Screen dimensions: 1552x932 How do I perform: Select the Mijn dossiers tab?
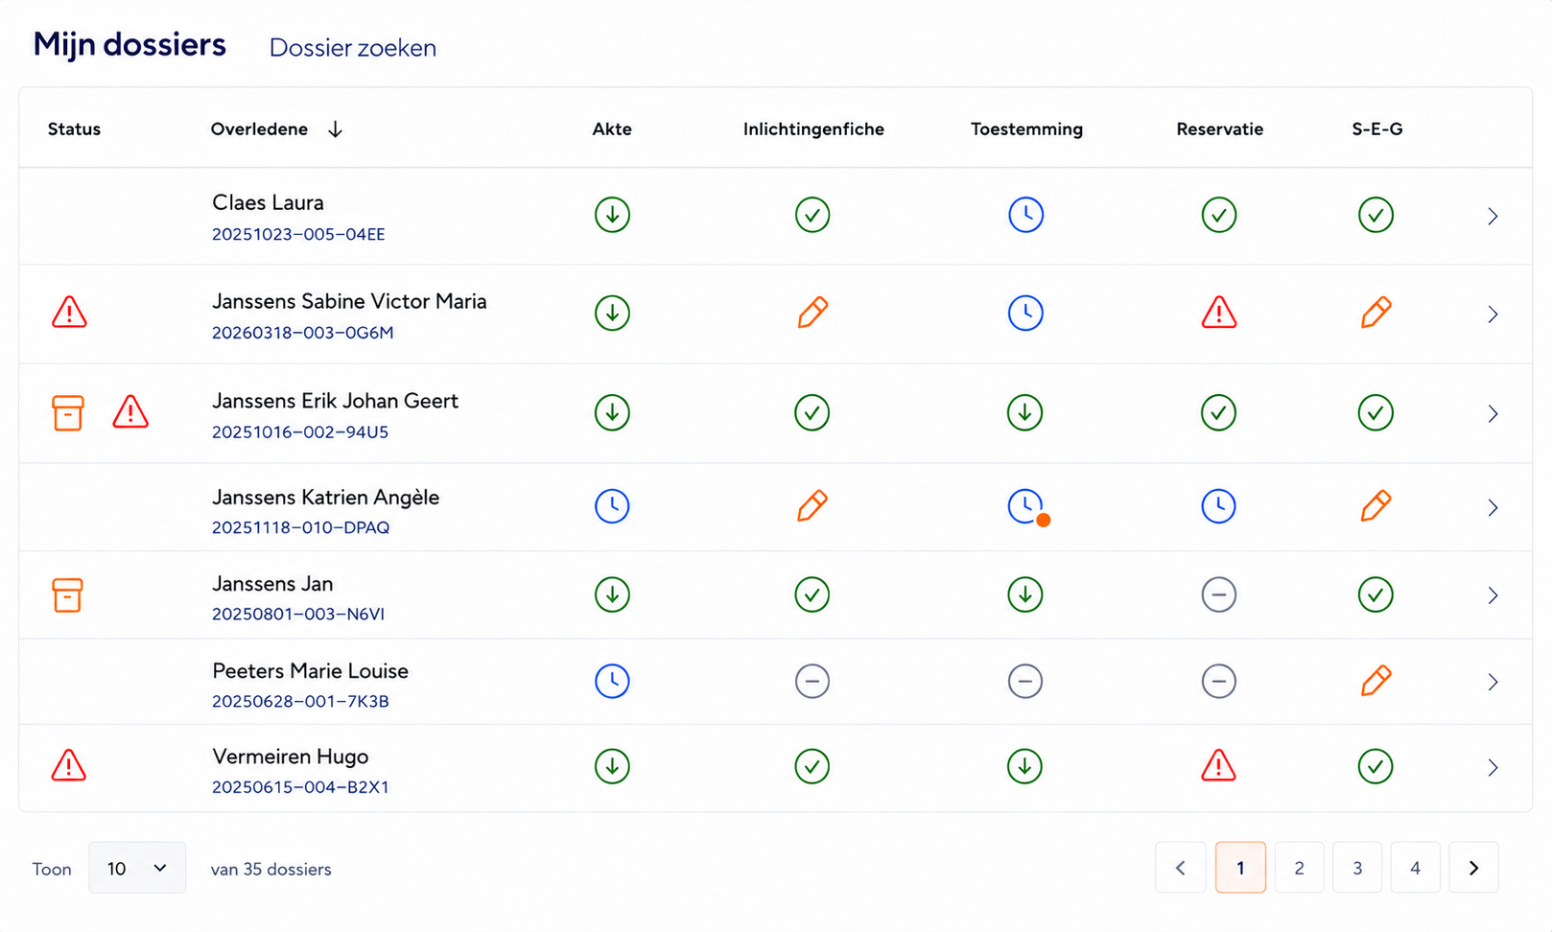129,45
